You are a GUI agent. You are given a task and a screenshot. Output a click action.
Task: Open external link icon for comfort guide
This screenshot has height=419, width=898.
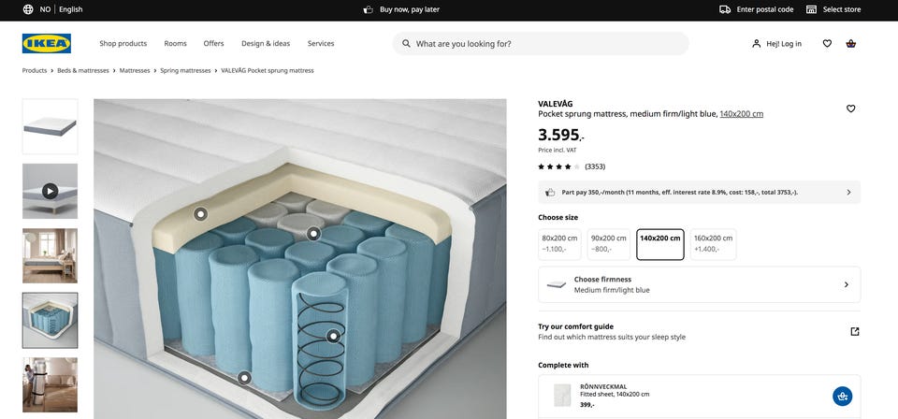(x=854, y=331)
